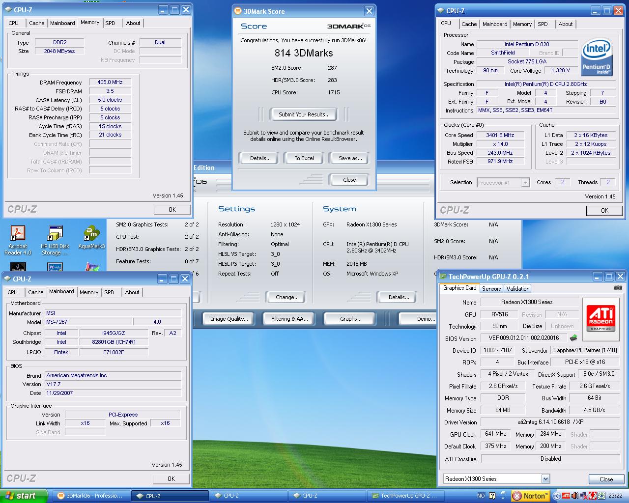Image resolution: width=629 pixels, height=503 pixels.
Task: Switch to Sensors tab in GPU-Z
Action: tap(491, 289)
